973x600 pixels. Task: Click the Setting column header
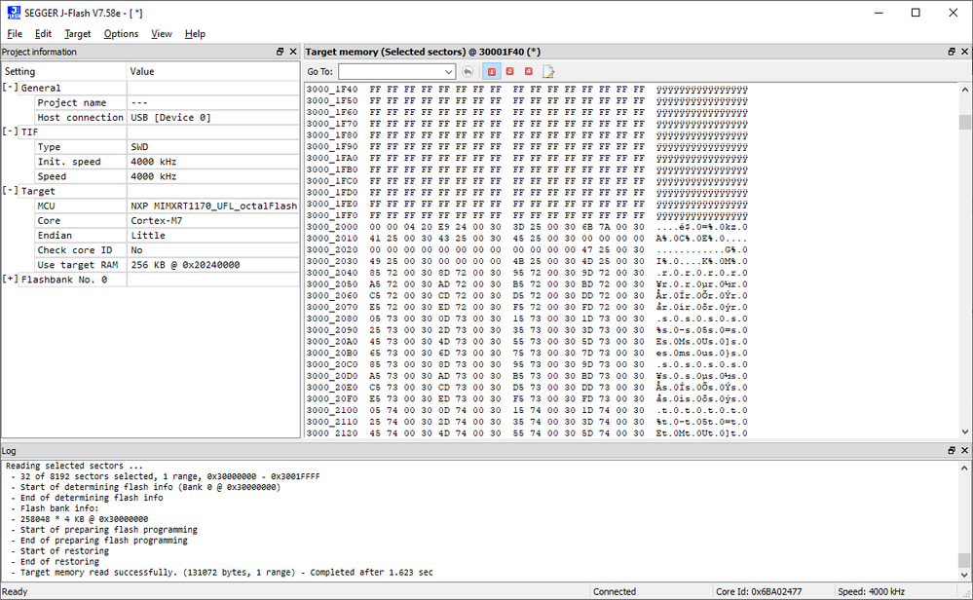pyautogui.click(x=64, y=71)
